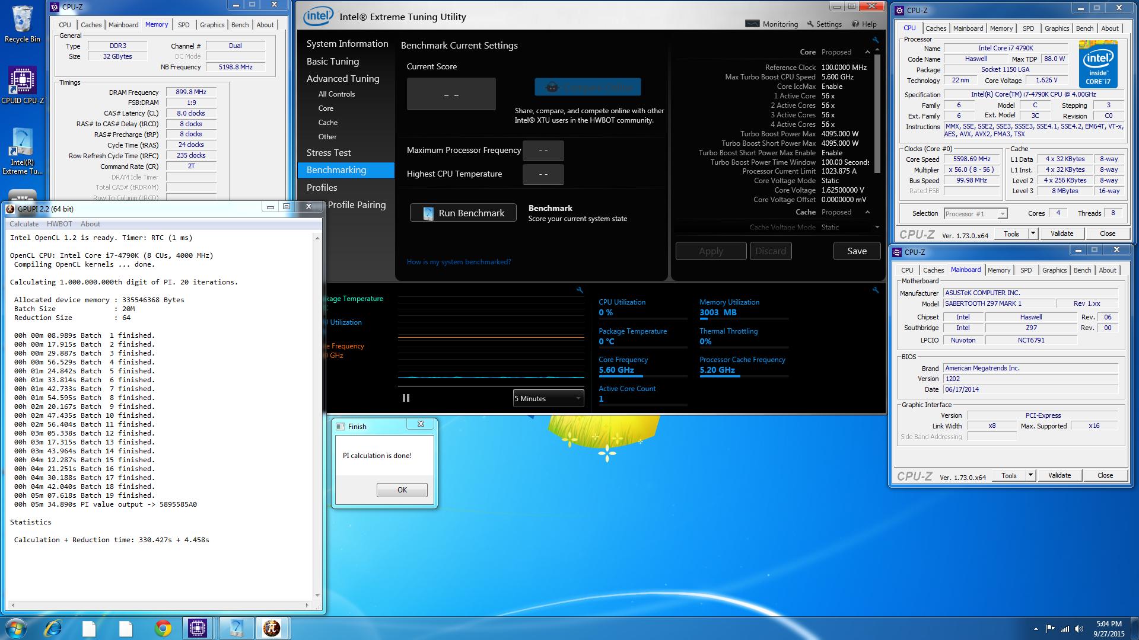The height and width of the screenshot is (640, 1139).
Task: Click DRAM Frequency value 899.8 MHz
Action: pos(191,92)
